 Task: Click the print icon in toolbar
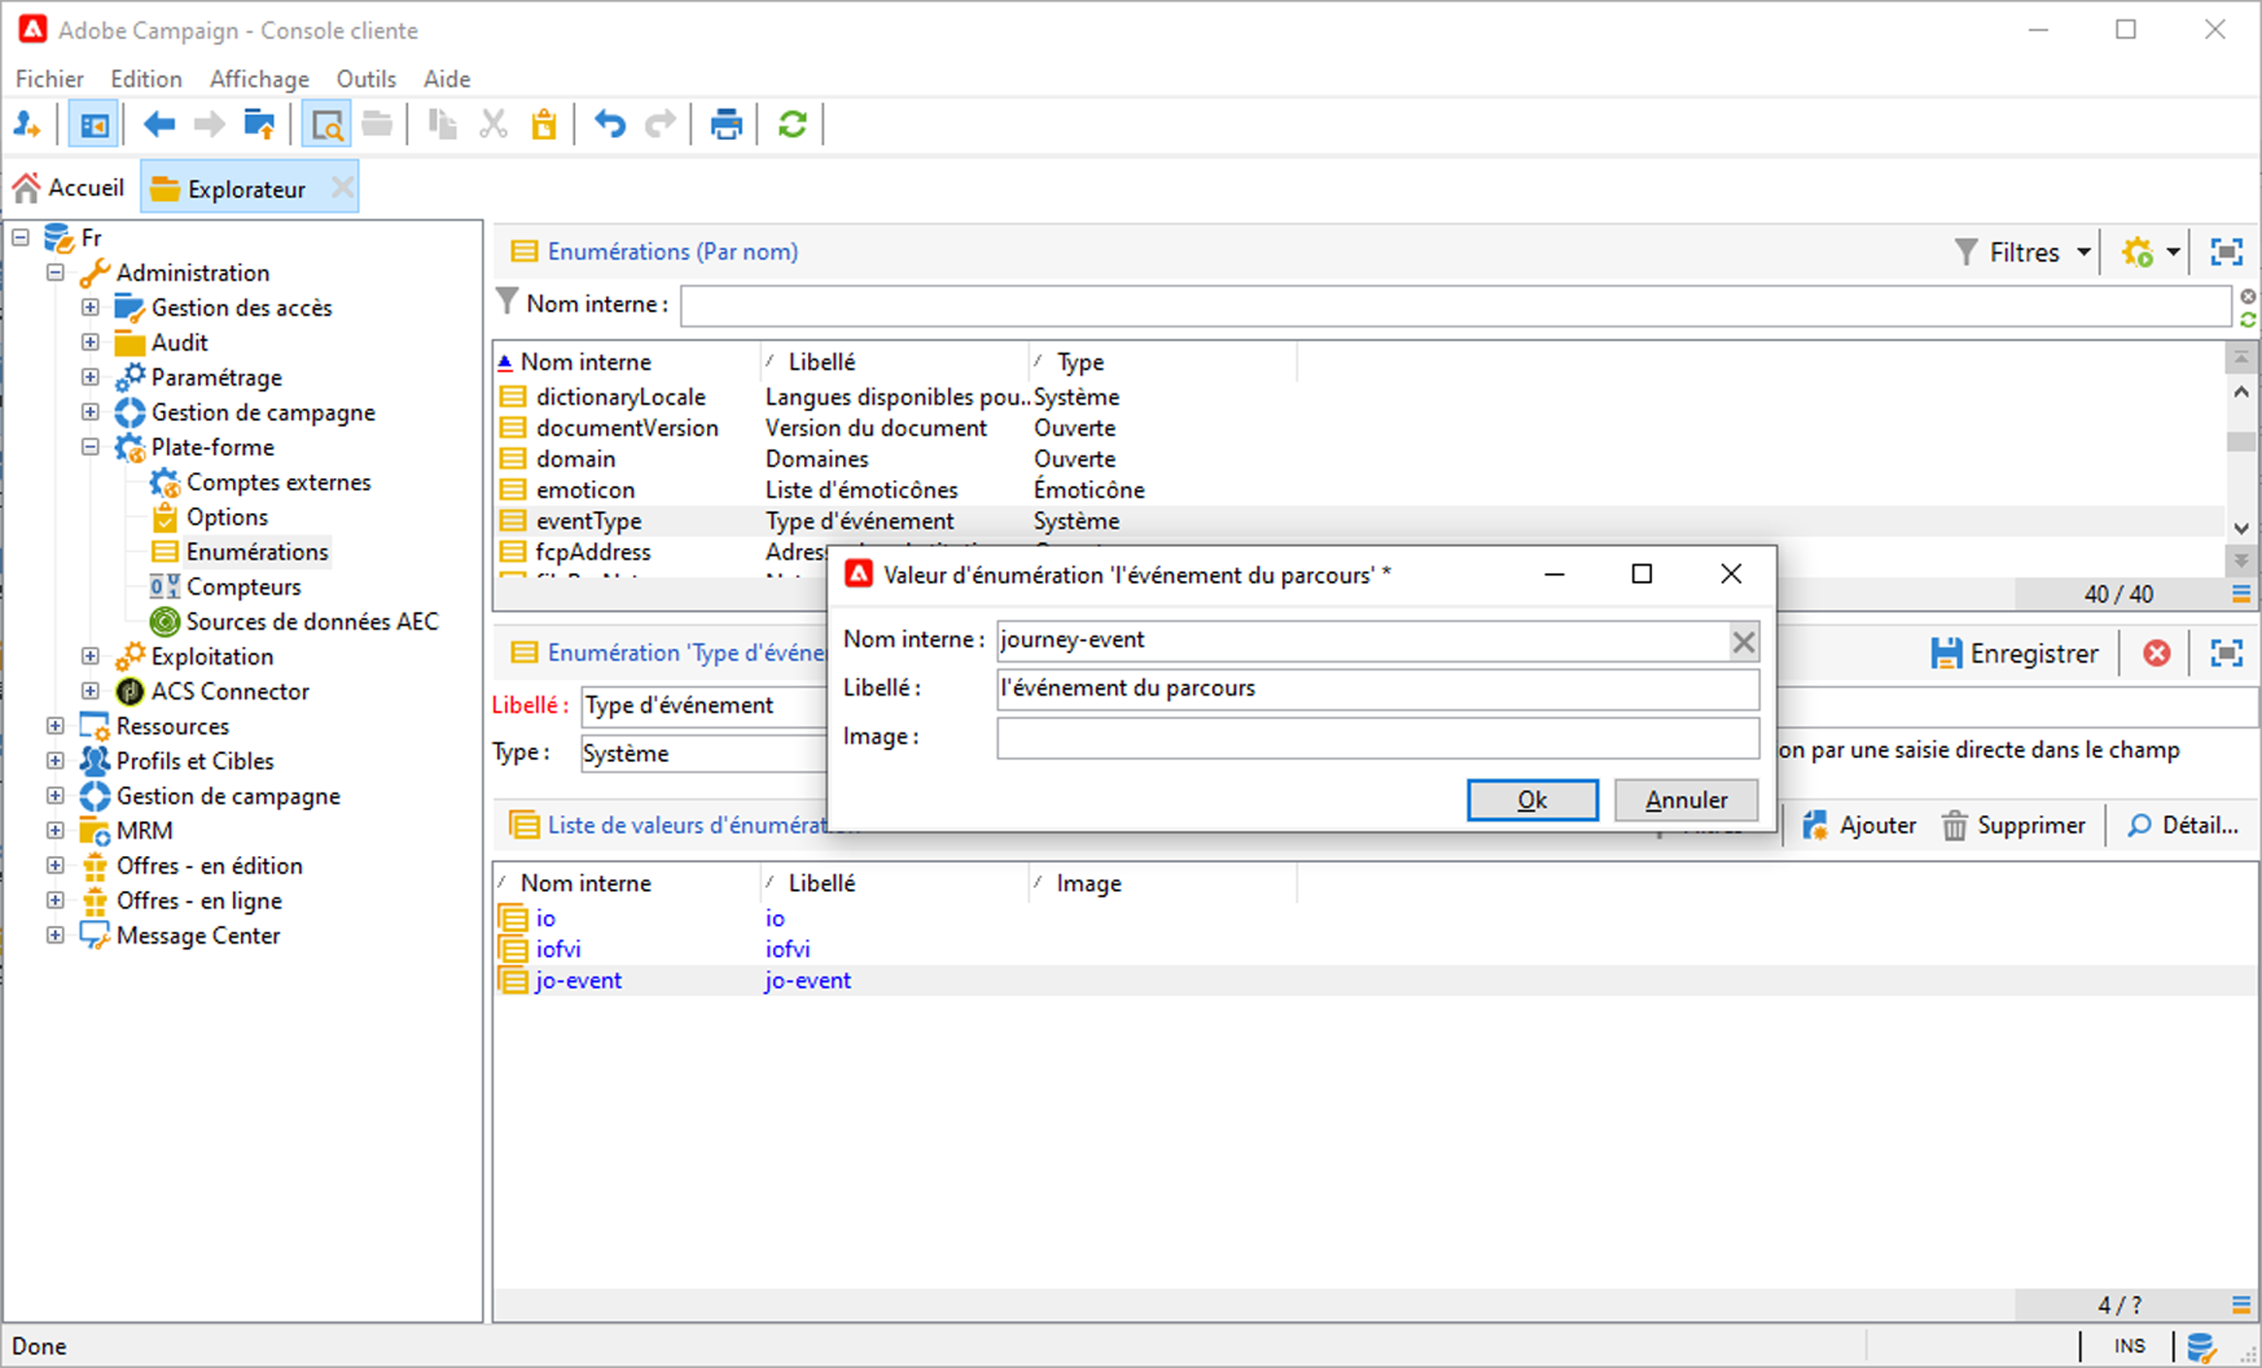click(726, 124)
